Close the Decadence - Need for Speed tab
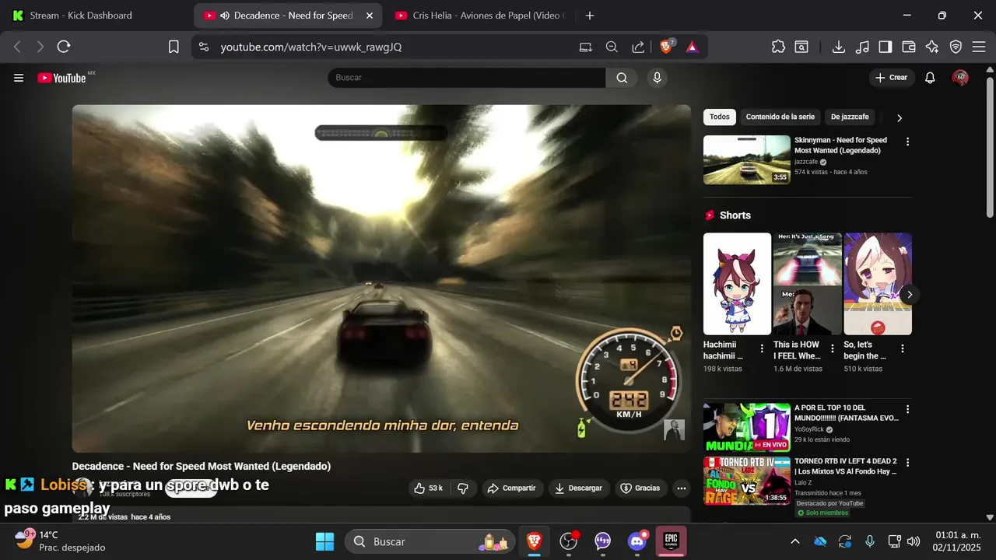996x560 pixels. (369, 16)
